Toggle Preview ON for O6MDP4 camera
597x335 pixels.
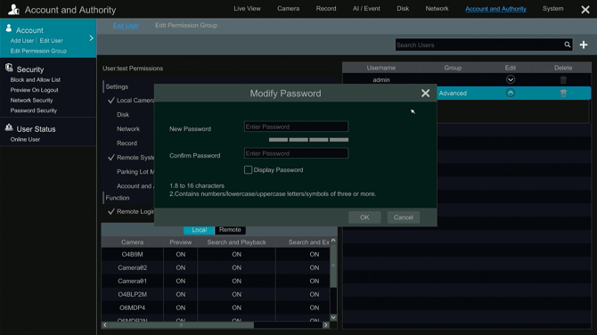pos(181,307)
